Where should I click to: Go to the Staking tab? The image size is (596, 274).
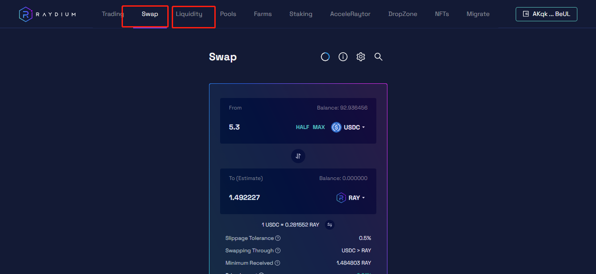[301, 14]
